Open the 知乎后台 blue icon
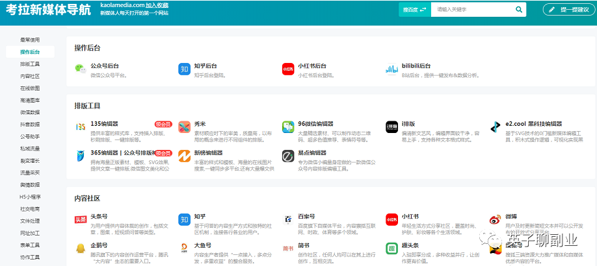 (x=184, y=69)
